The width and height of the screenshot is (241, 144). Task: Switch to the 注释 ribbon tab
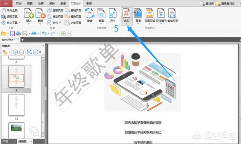(x=41, y=3)
